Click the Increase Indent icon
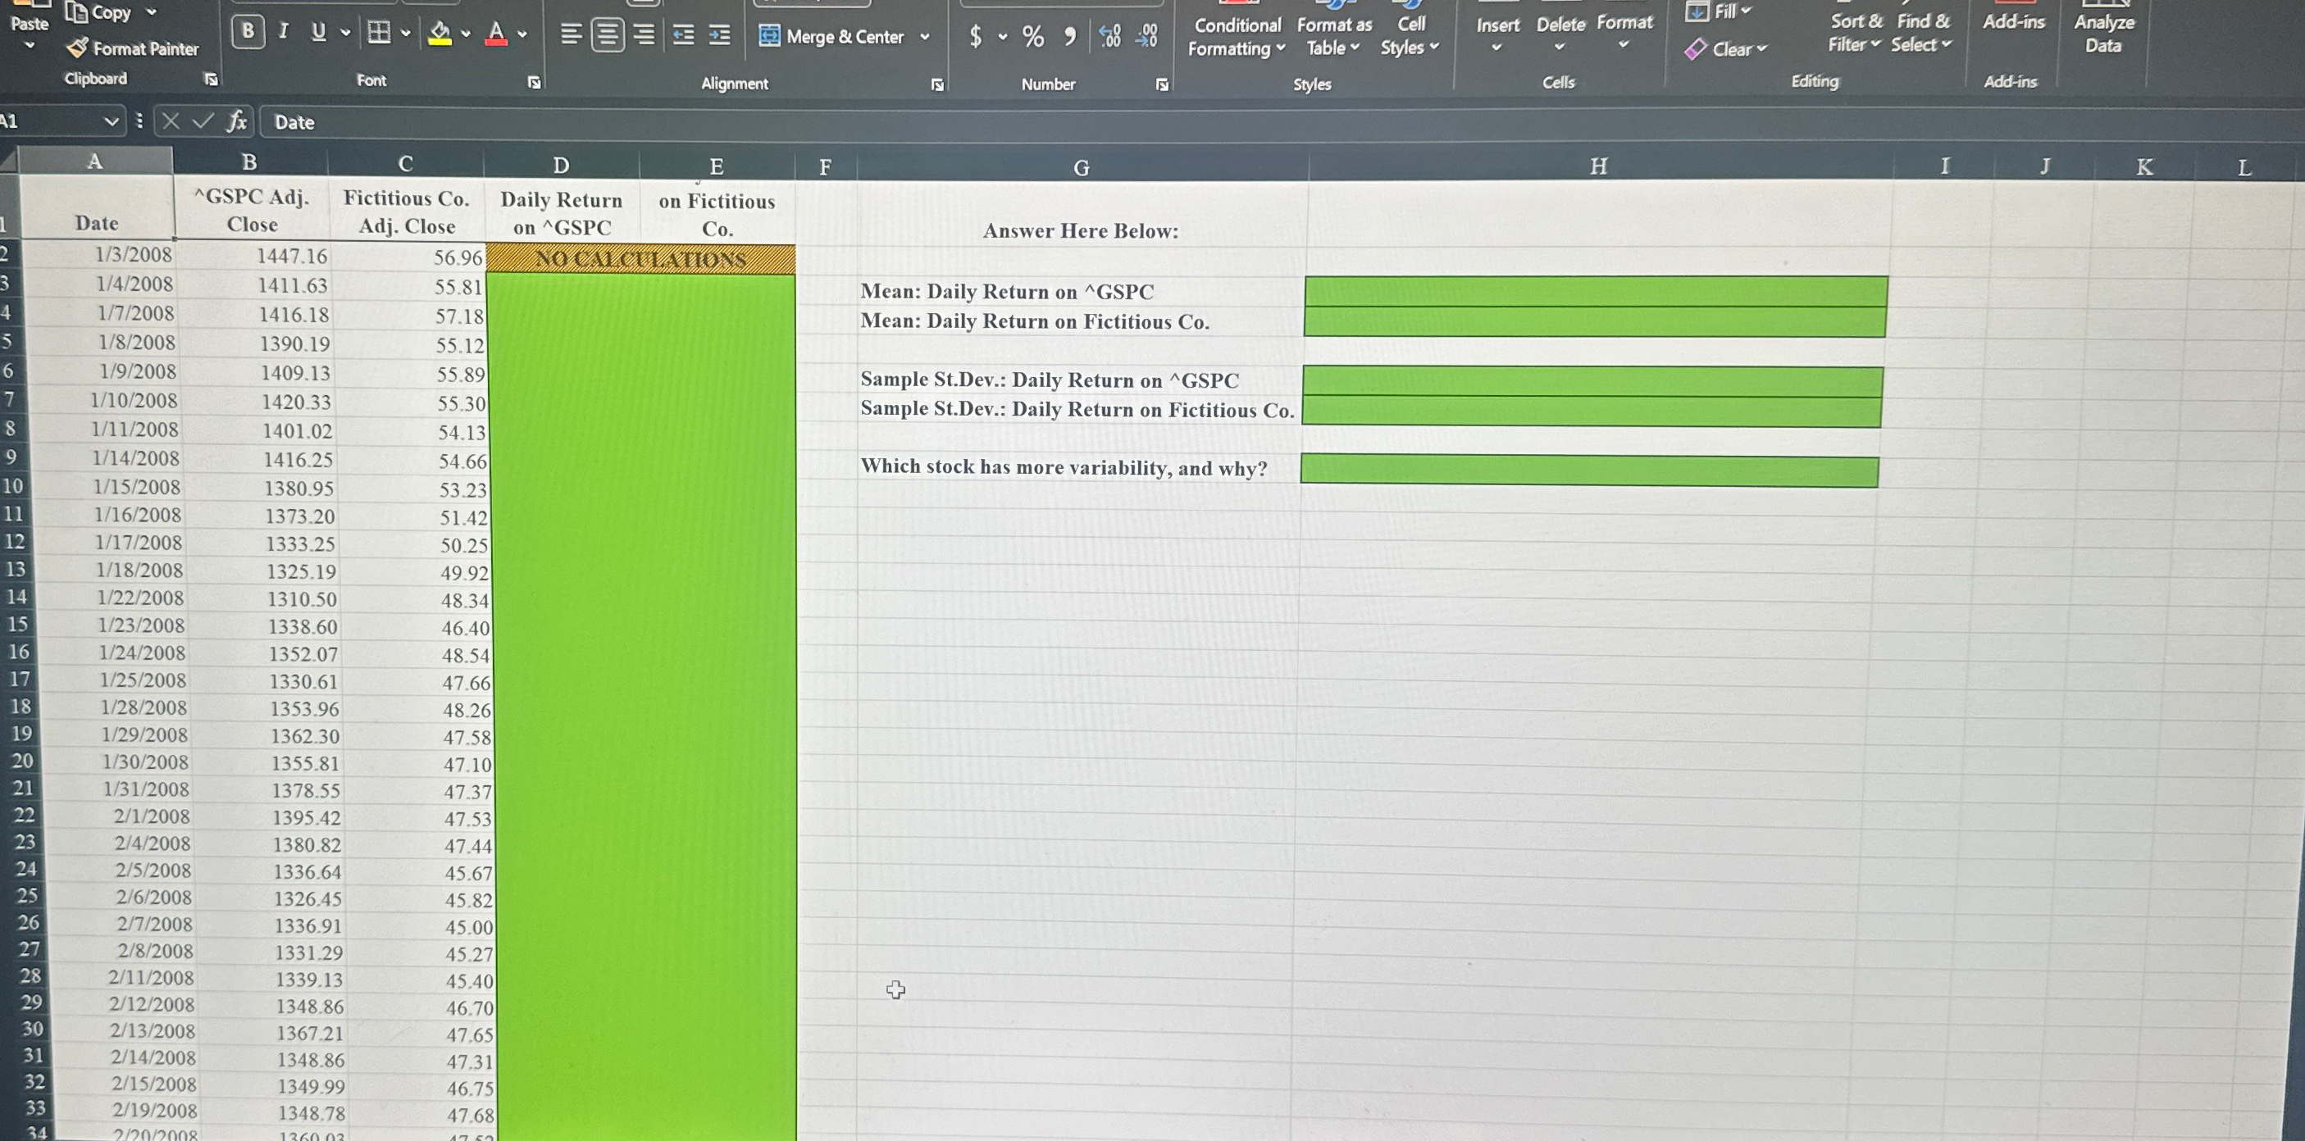Image resolution: width=2305 pixels, height=1141 pixels. [x=719, y=36]
